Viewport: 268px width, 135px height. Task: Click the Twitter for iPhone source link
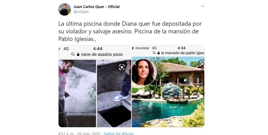(x=118, y=133)
